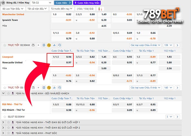Screen dimensions: 191x136
Task: Click the Cược Xiên May Mắn button
Action: (87, 3)
